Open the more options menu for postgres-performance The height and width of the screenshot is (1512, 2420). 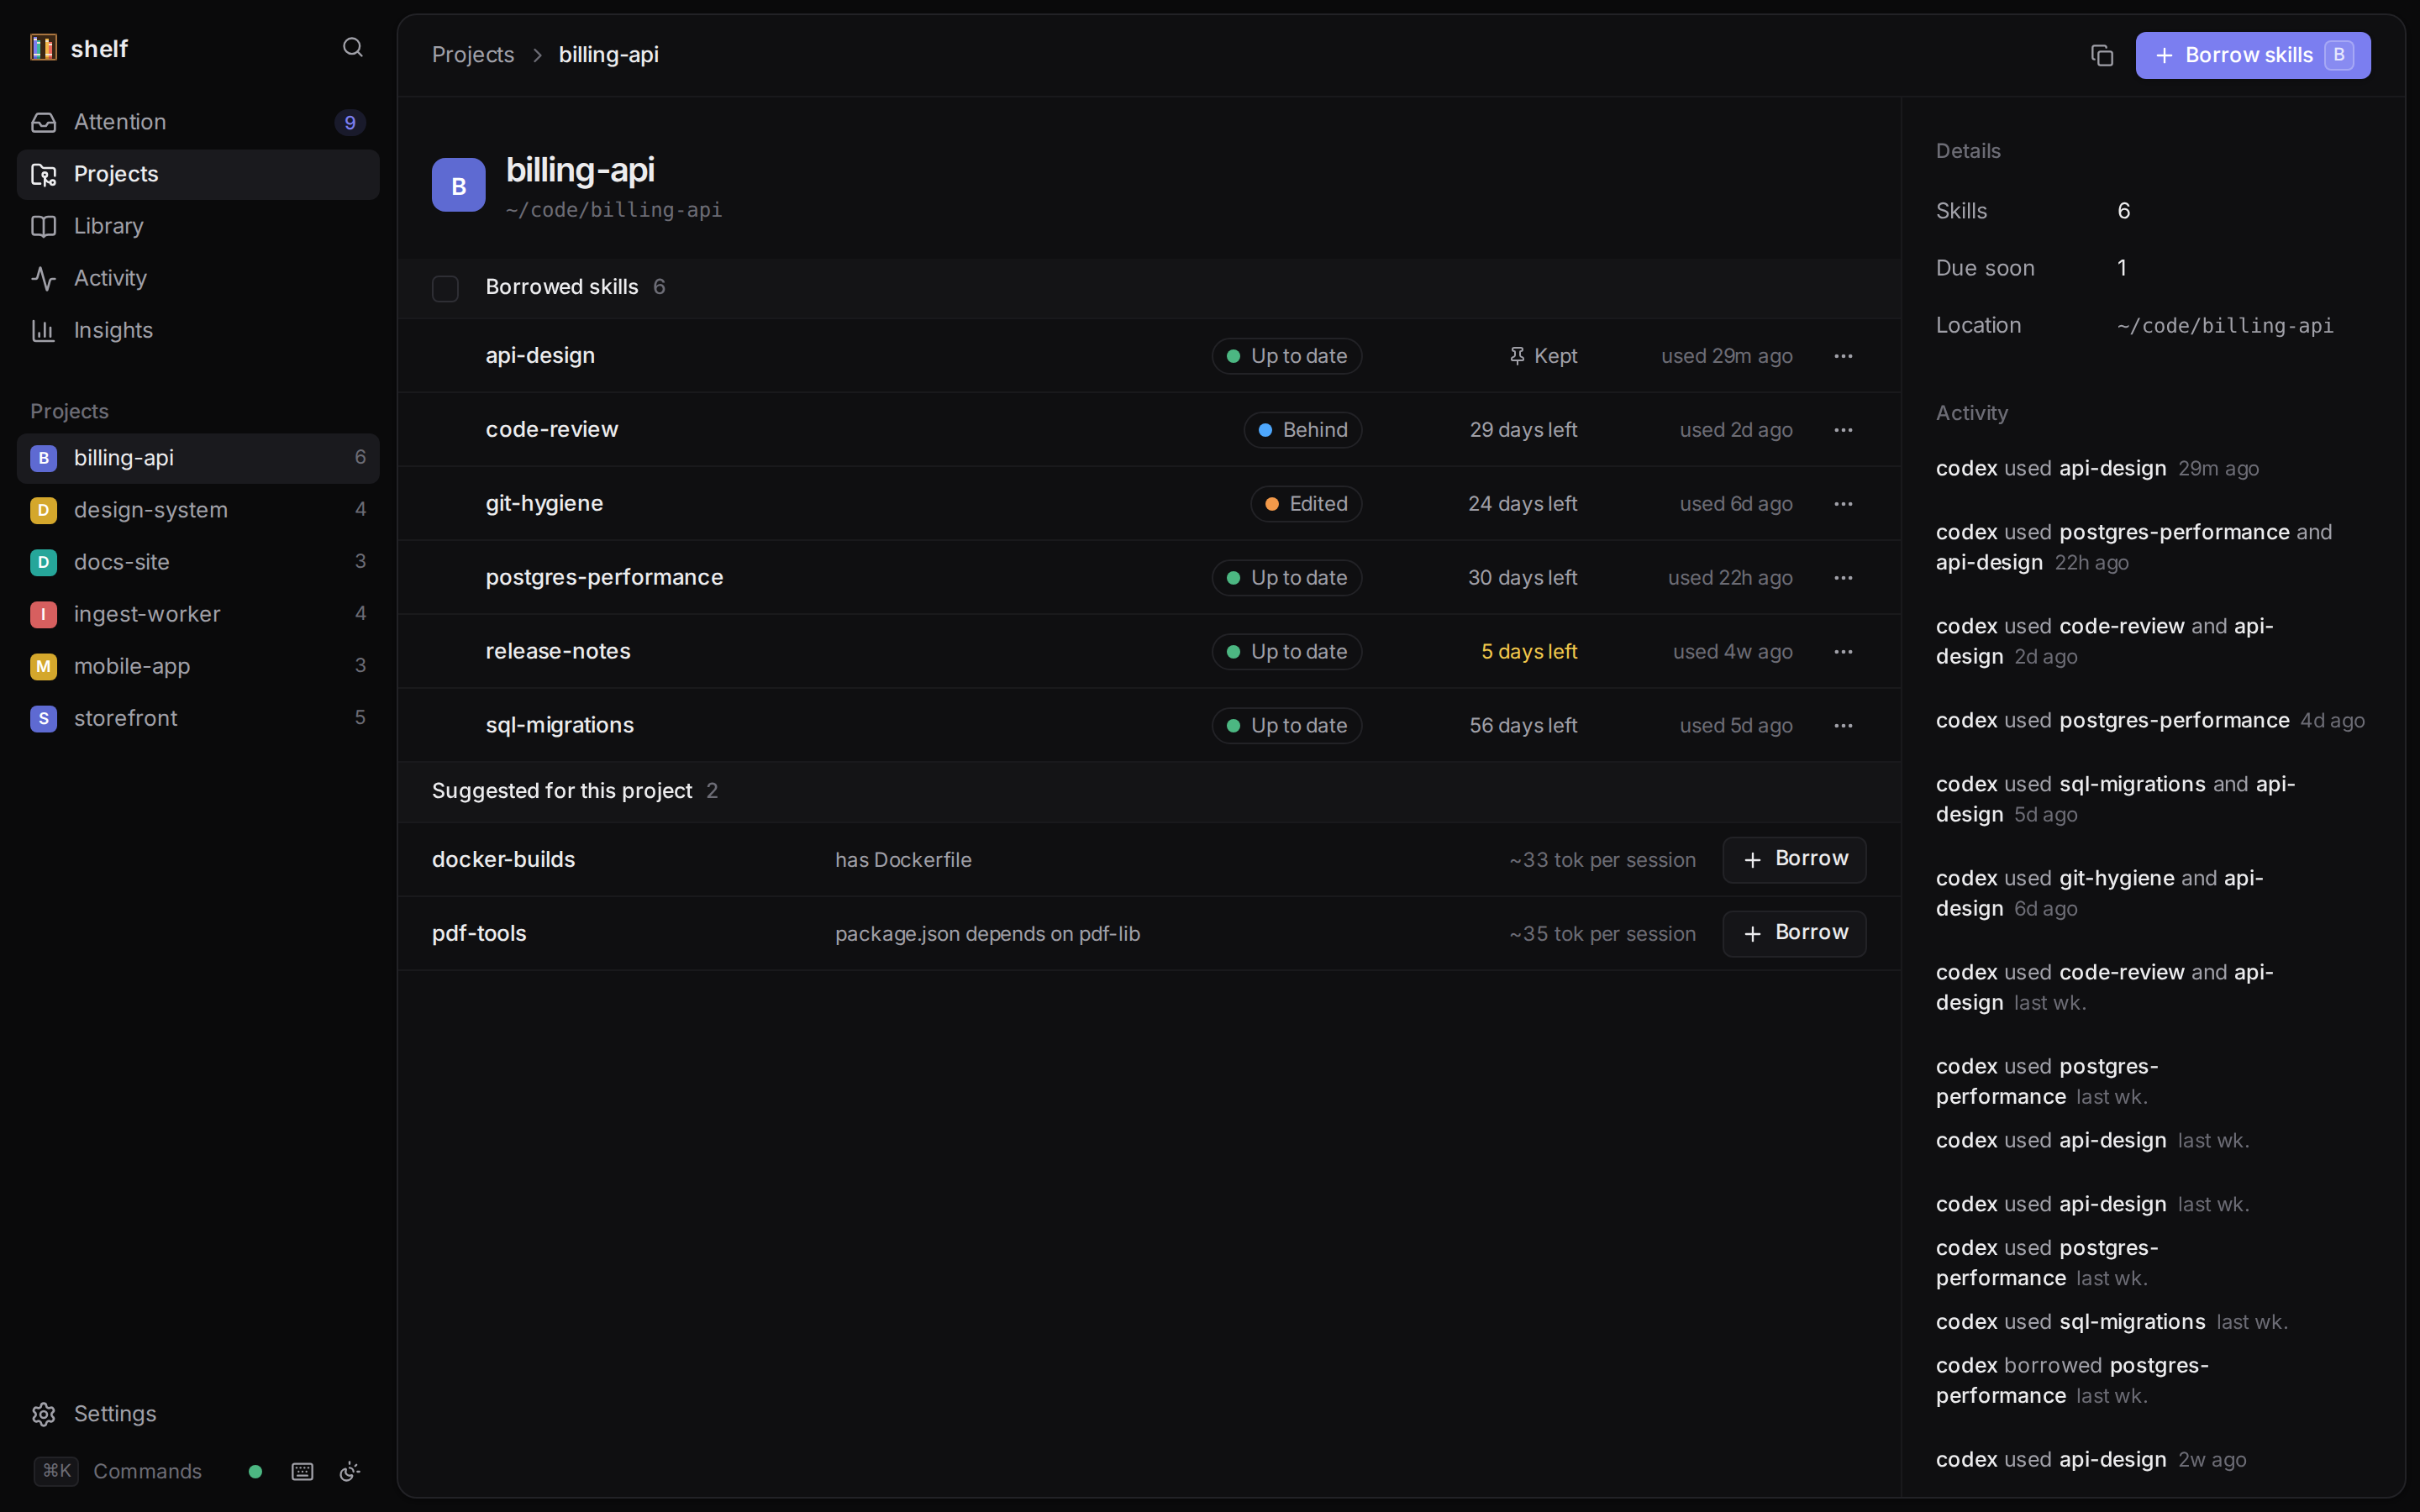(x=1843, y=578)
